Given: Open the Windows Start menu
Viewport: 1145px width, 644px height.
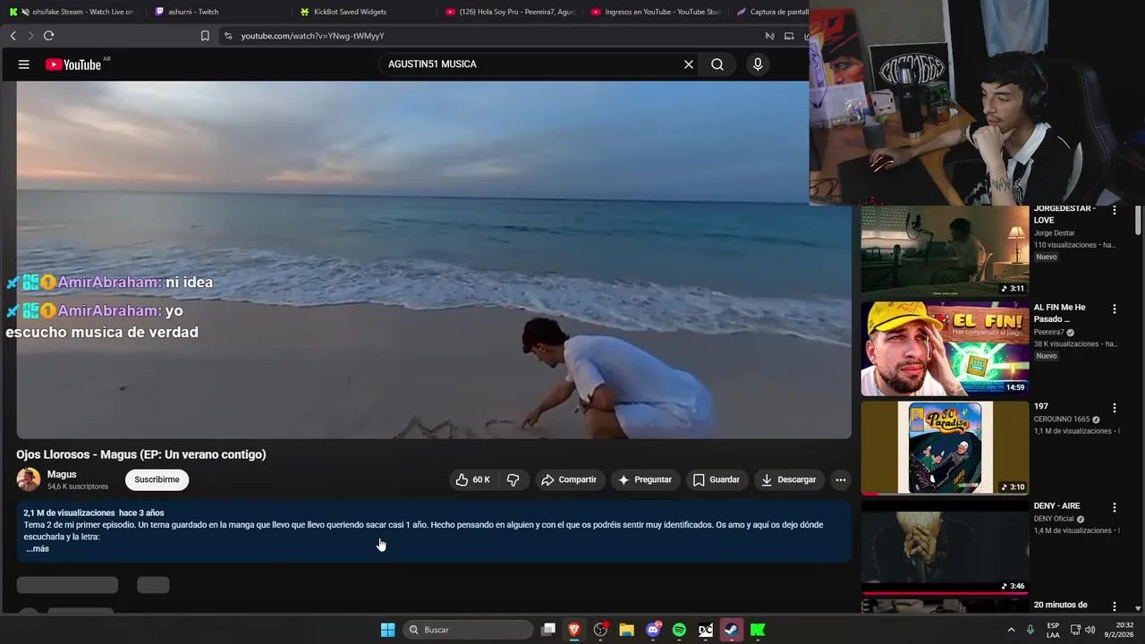Looking at the screenshot, I should pos(387,630).
